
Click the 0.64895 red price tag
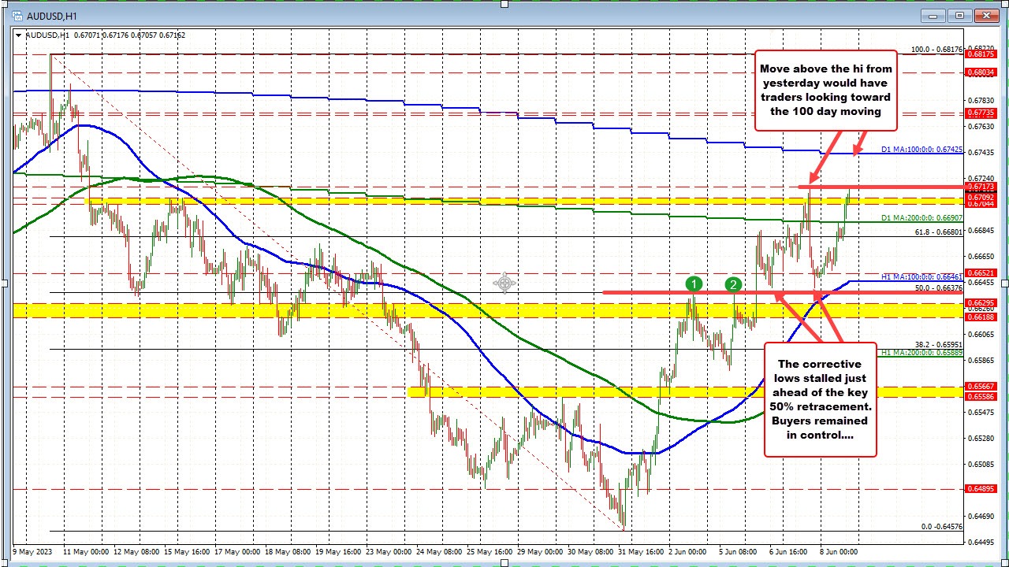[x=981, y=488]
